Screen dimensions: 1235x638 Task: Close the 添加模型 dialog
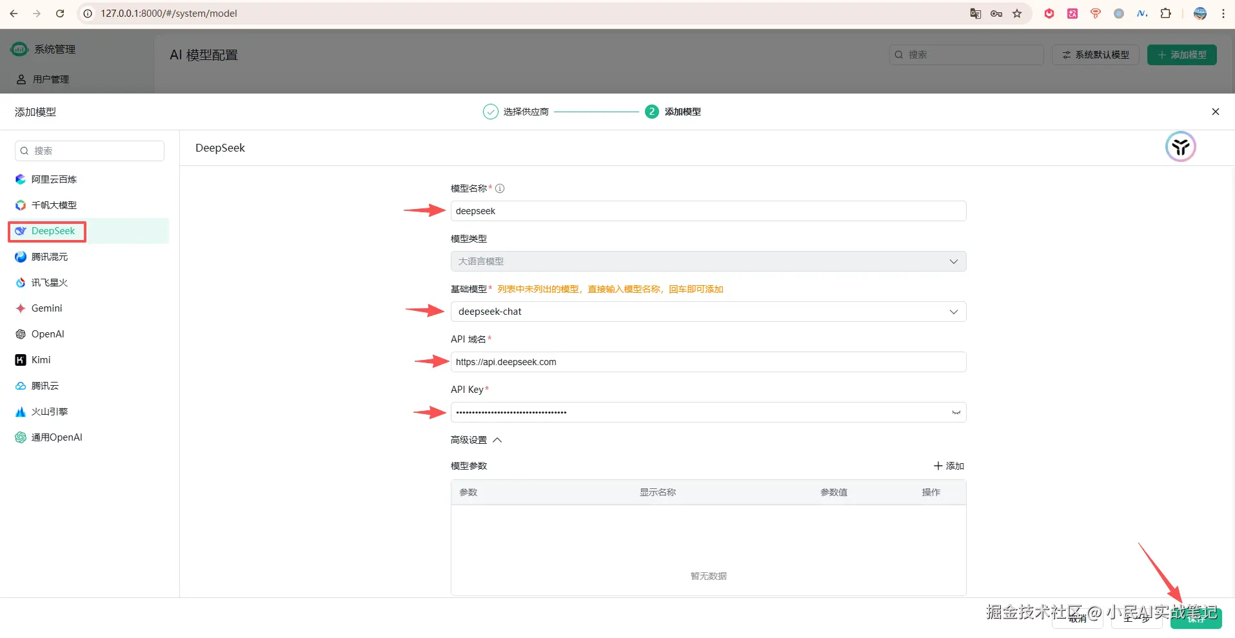tap(1216, 112)
